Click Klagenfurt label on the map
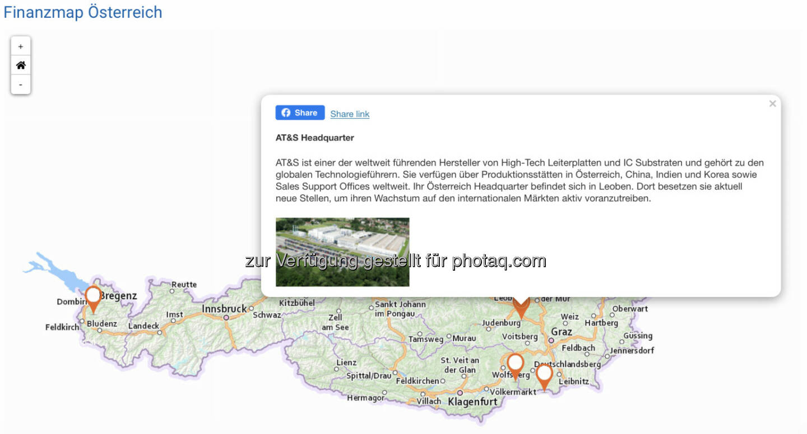The height and width of the screenshot is (434, 807). 472,402
